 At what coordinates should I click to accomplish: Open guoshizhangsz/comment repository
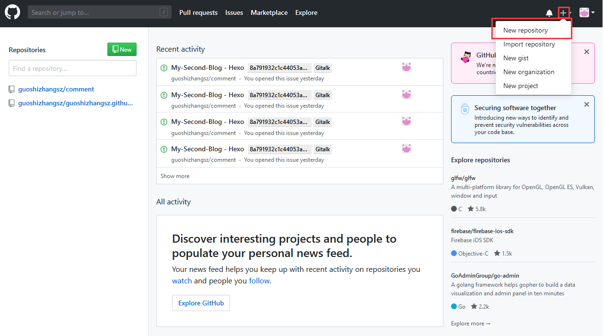pyautogui.click(x=56, y=89)
